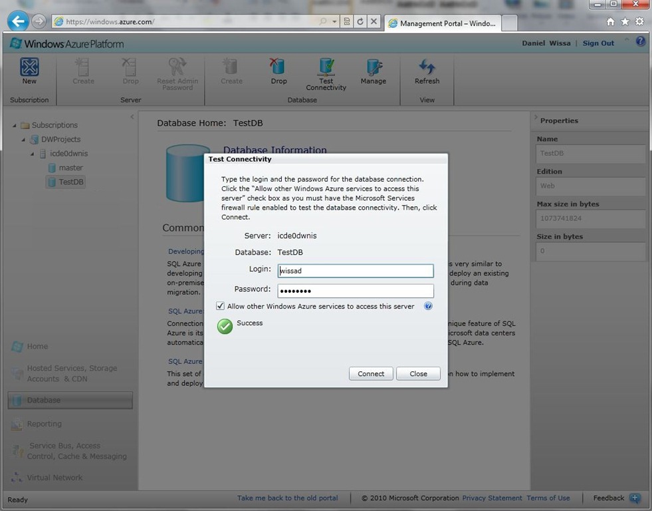The height and width of the screenshot is (511, 652).
Task: Open Service Bus, Access Control, Cache & Messaging
Action: [x=68, y=450]
